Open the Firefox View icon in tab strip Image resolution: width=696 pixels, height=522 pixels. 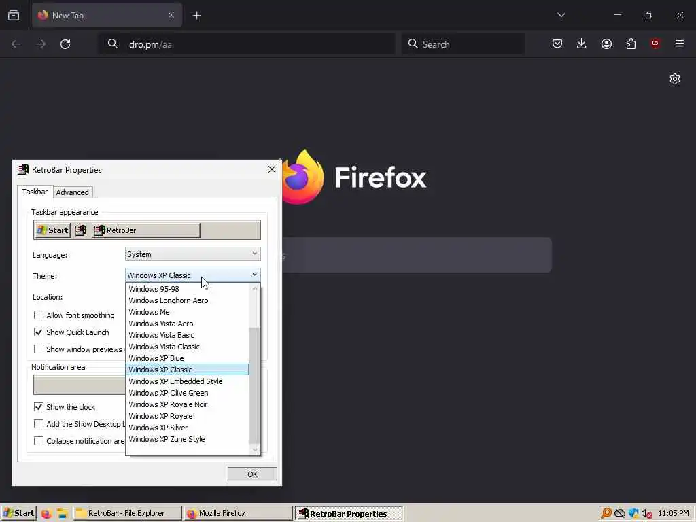(14, 15)
